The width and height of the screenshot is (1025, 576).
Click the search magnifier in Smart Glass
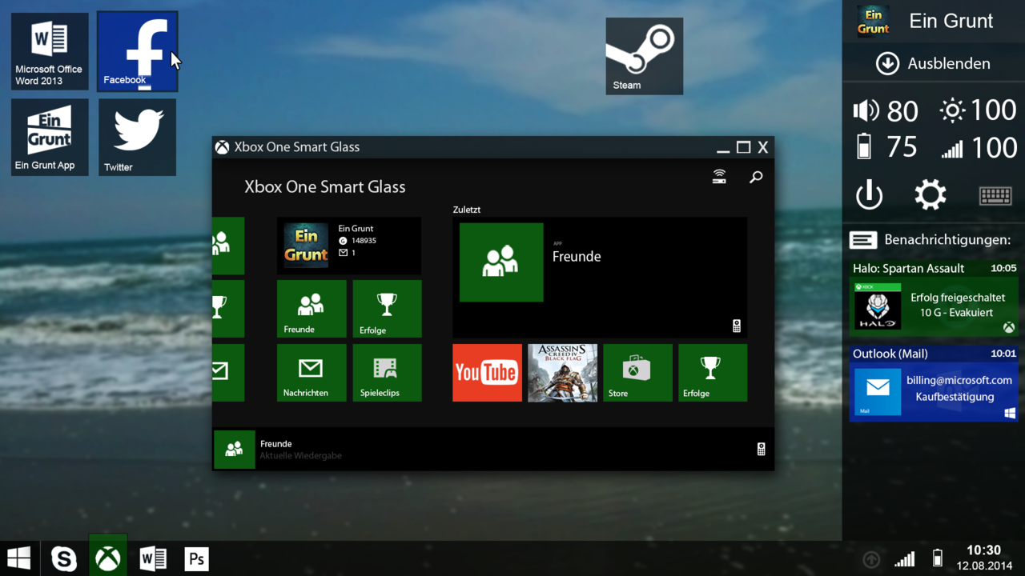point(756,178)
